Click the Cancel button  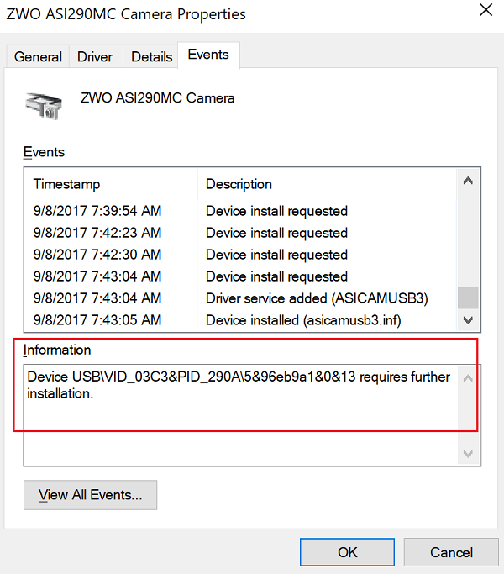click(451, 552)
